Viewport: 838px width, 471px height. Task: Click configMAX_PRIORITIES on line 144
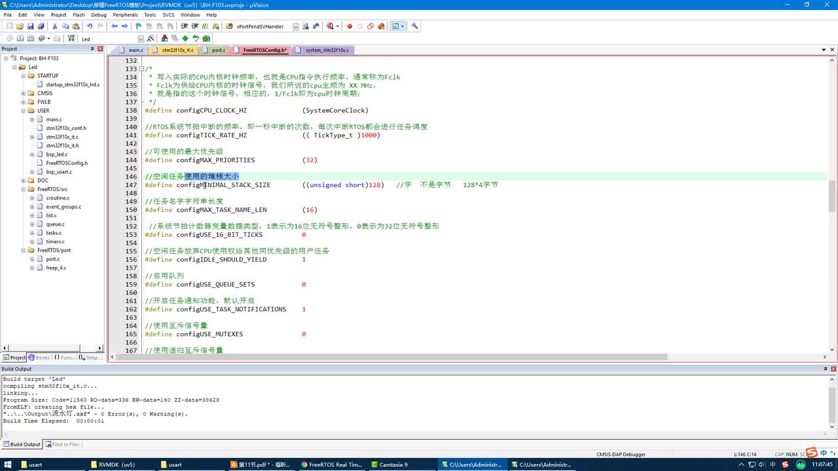[215, 160]
